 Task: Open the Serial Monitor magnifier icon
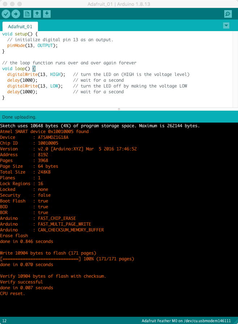click(228, 14)
